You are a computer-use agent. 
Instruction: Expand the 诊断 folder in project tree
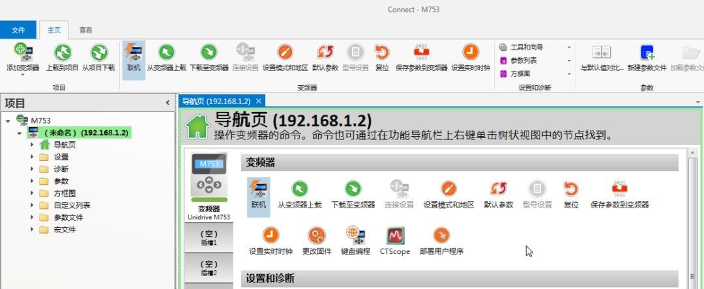pyautogui.click(x=32, y=169)
